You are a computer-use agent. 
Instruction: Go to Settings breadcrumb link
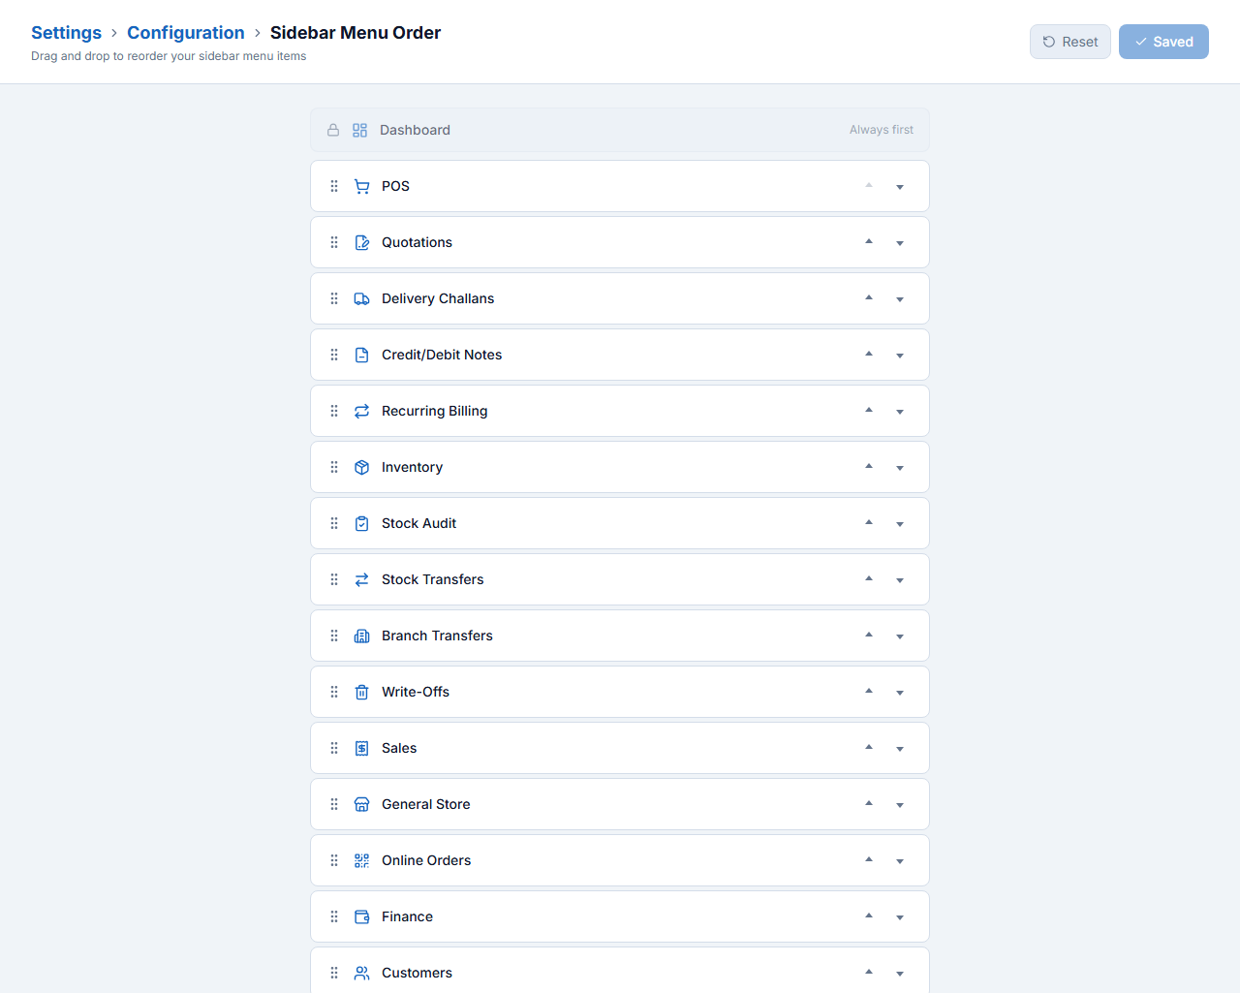[x=66, y=33]
